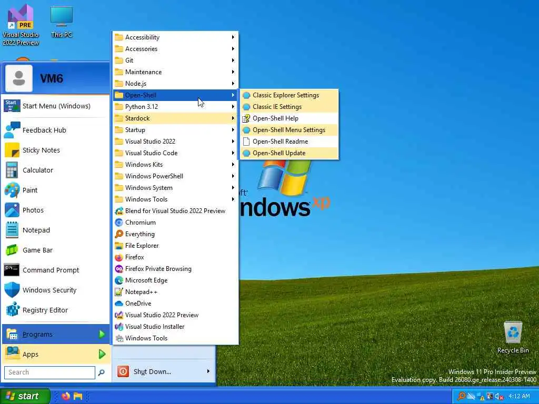Open Firefox Private Browsing
This screenshot has width=539, height=404.
(176, 269)
